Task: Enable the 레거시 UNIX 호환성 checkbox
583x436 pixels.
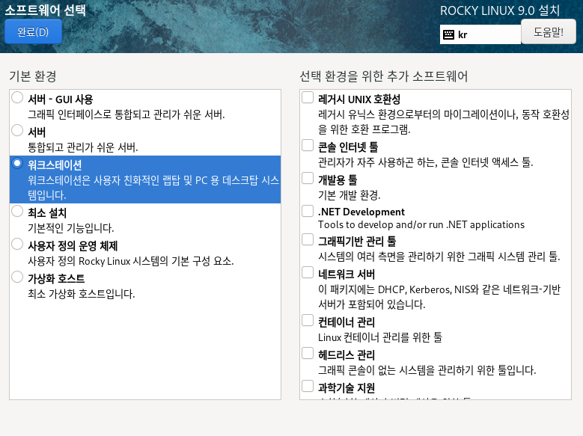Action: click(x=308, y=97)
